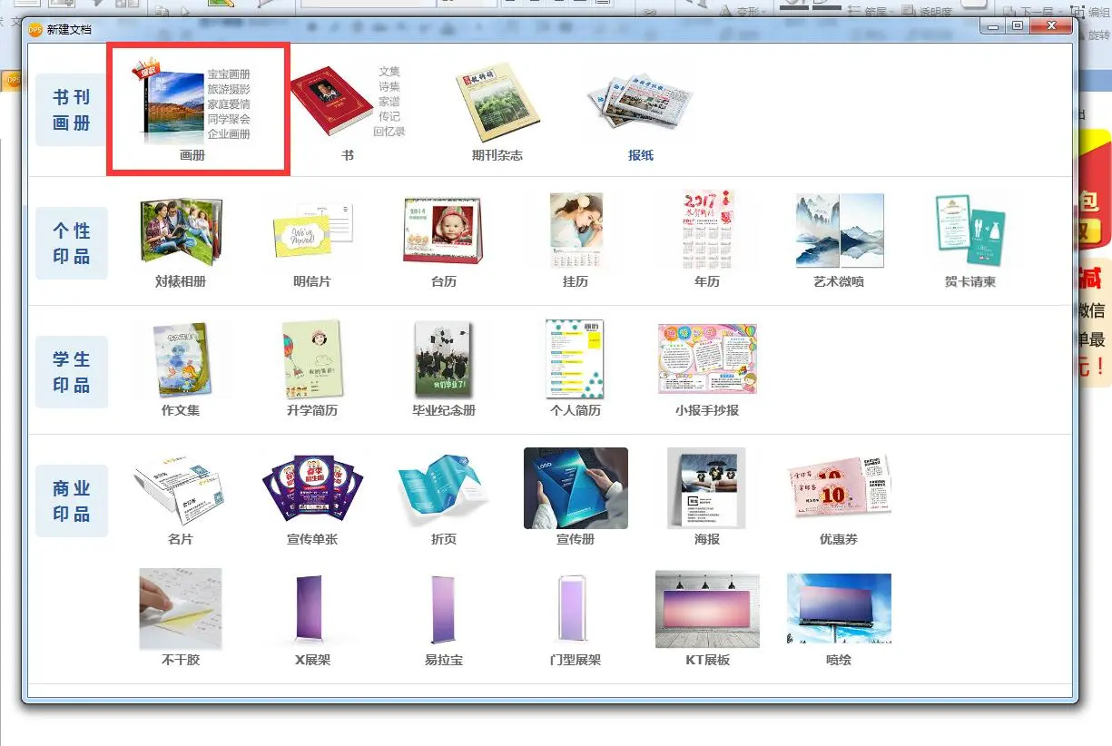The width and height of the screenshot is (1112, 746).
Task: Open the 回忆录 book subtype
Action: point(389,132)
